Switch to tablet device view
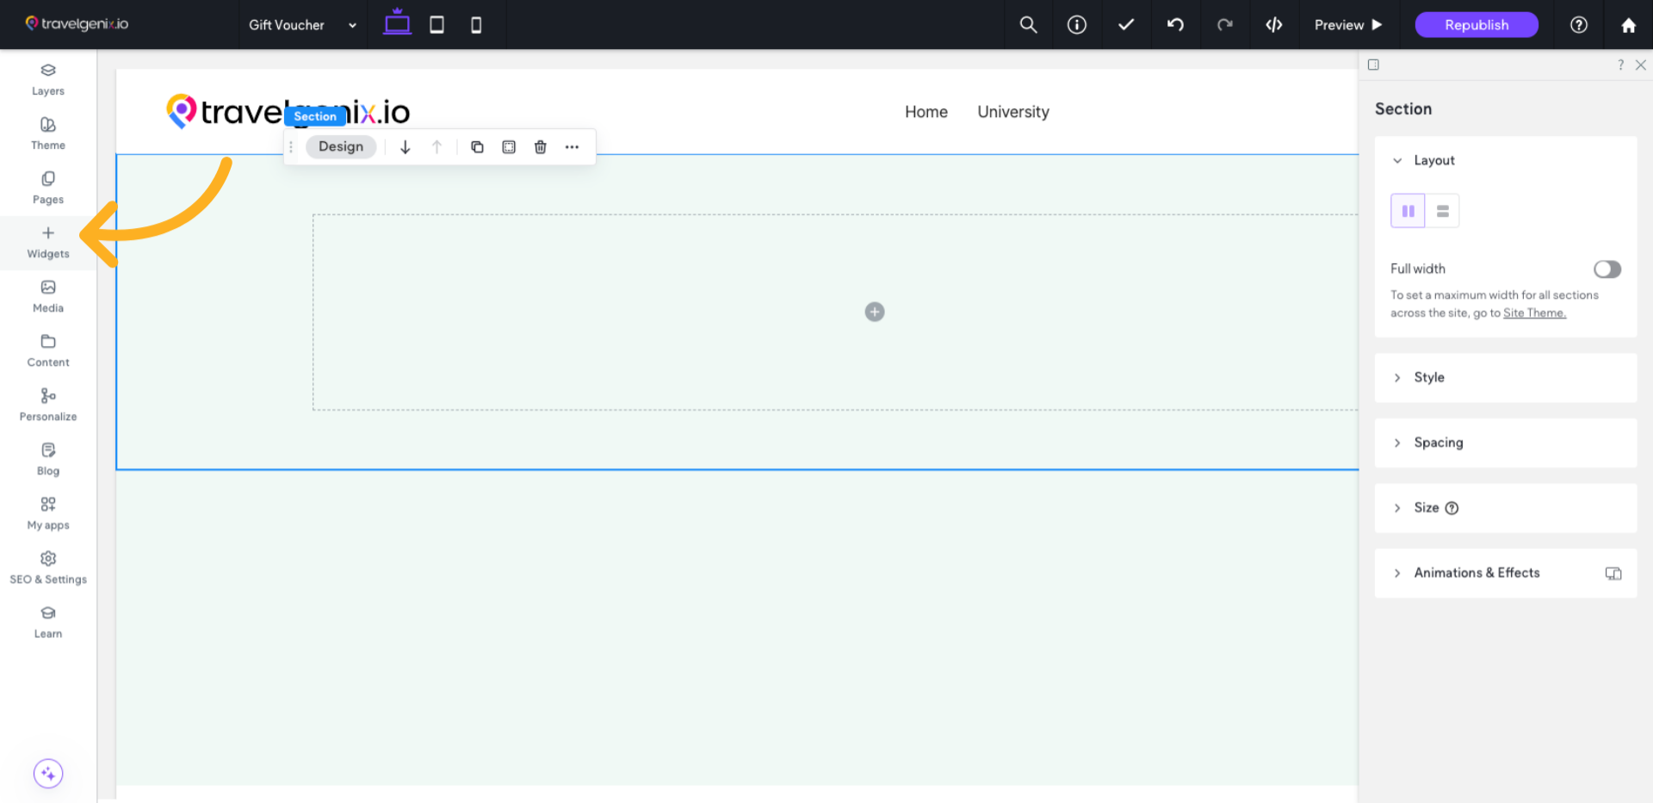The height and width of the screenshot is (803, 1653). pyautogui.click(x=436, y=25)
